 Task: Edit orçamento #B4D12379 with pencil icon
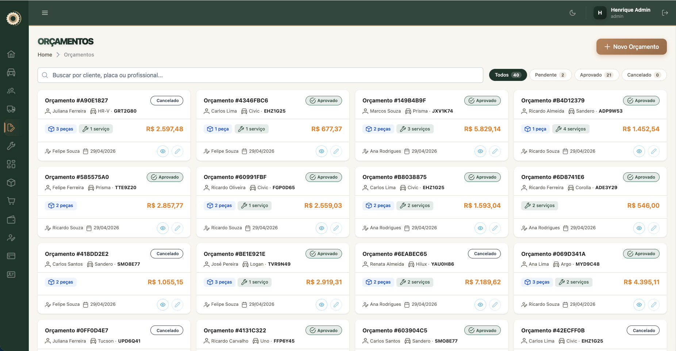point(654,151)
